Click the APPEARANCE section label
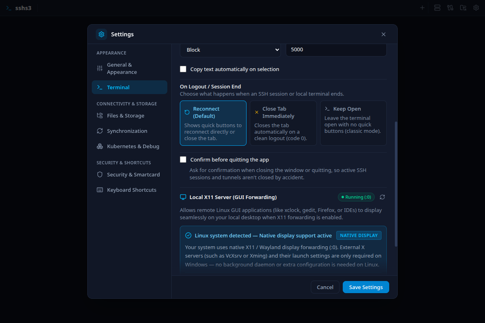This screenshot has height=323, width=485. 111,53
